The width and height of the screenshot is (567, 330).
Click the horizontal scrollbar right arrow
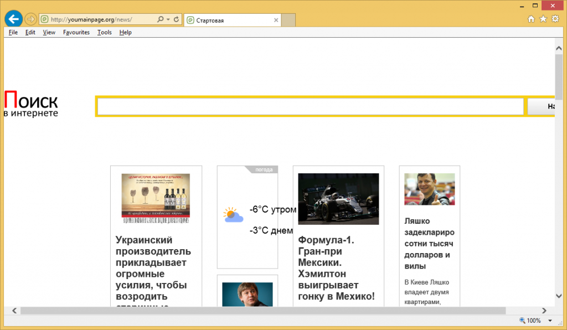pos(544,311)
